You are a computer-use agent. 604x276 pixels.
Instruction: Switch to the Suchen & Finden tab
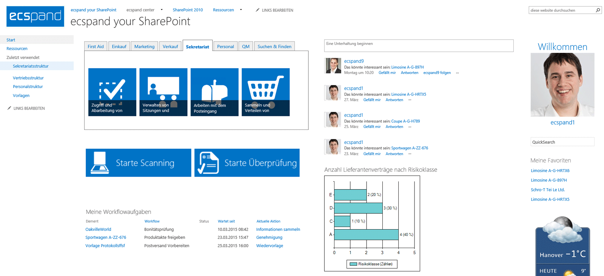pos(274,46)
